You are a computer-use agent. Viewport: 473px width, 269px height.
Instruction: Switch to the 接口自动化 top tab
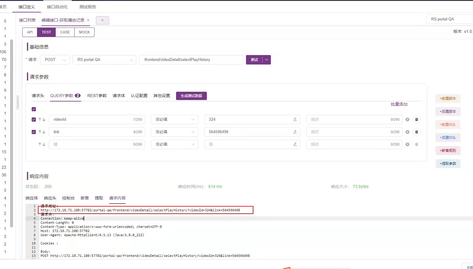tap(57, 7)
